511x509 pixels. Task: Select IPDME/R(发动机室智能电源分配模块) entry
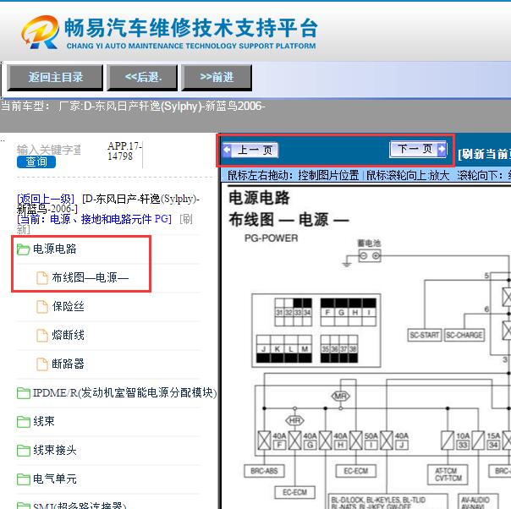click(x=125, y=392)
